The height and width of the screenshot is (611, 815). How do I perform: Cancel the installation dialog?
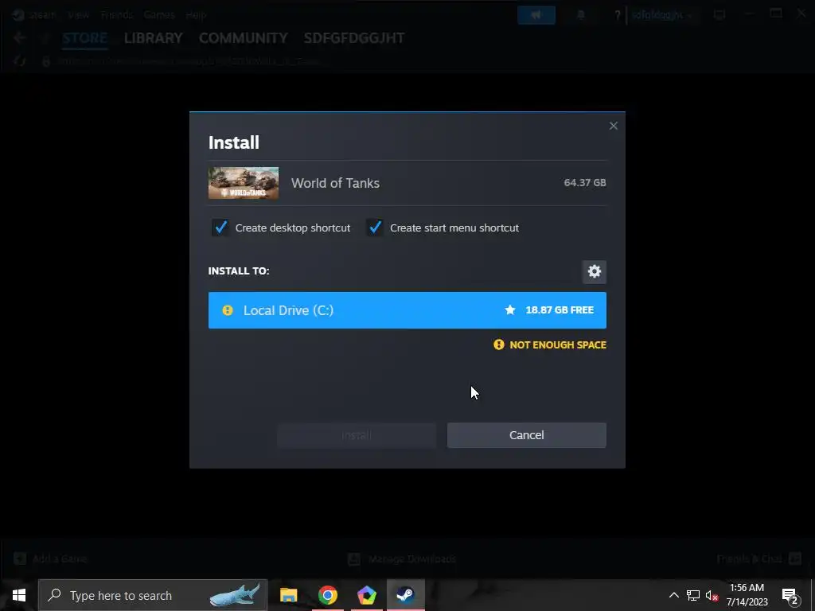pyautogui.click(x=527, y=435)
